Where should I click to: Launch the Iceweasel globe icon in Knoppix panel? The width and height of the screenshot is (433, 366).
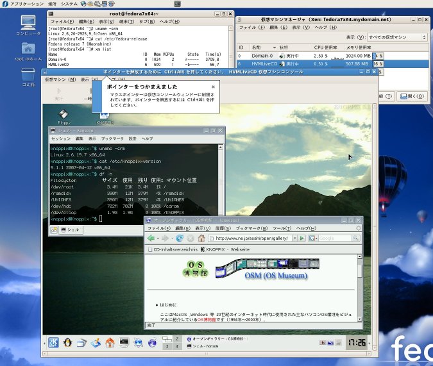(x=152, y=342)
